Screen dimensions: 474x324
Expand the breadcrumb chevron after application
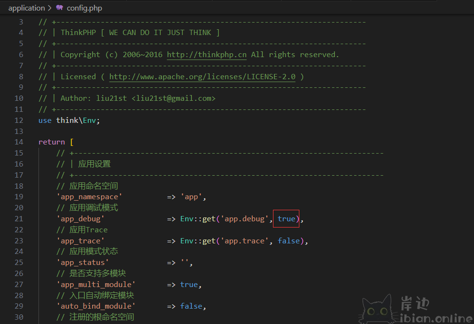pos(50,8)
